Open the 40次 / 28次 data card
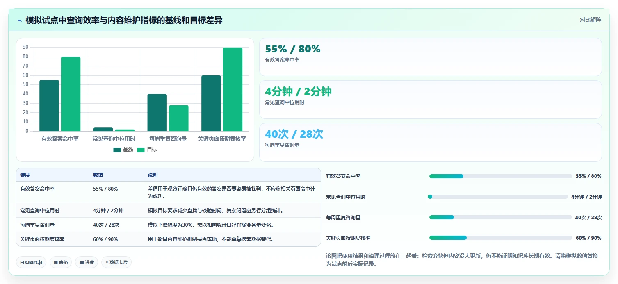 coord(431,142)
